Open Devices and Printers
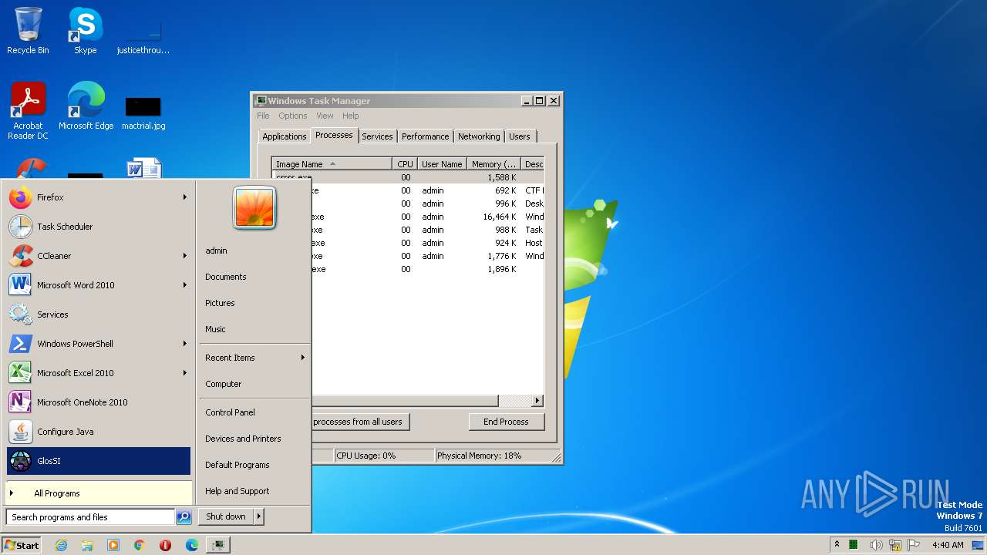Viewport: 987px width, 555px height. coord(254,439)
